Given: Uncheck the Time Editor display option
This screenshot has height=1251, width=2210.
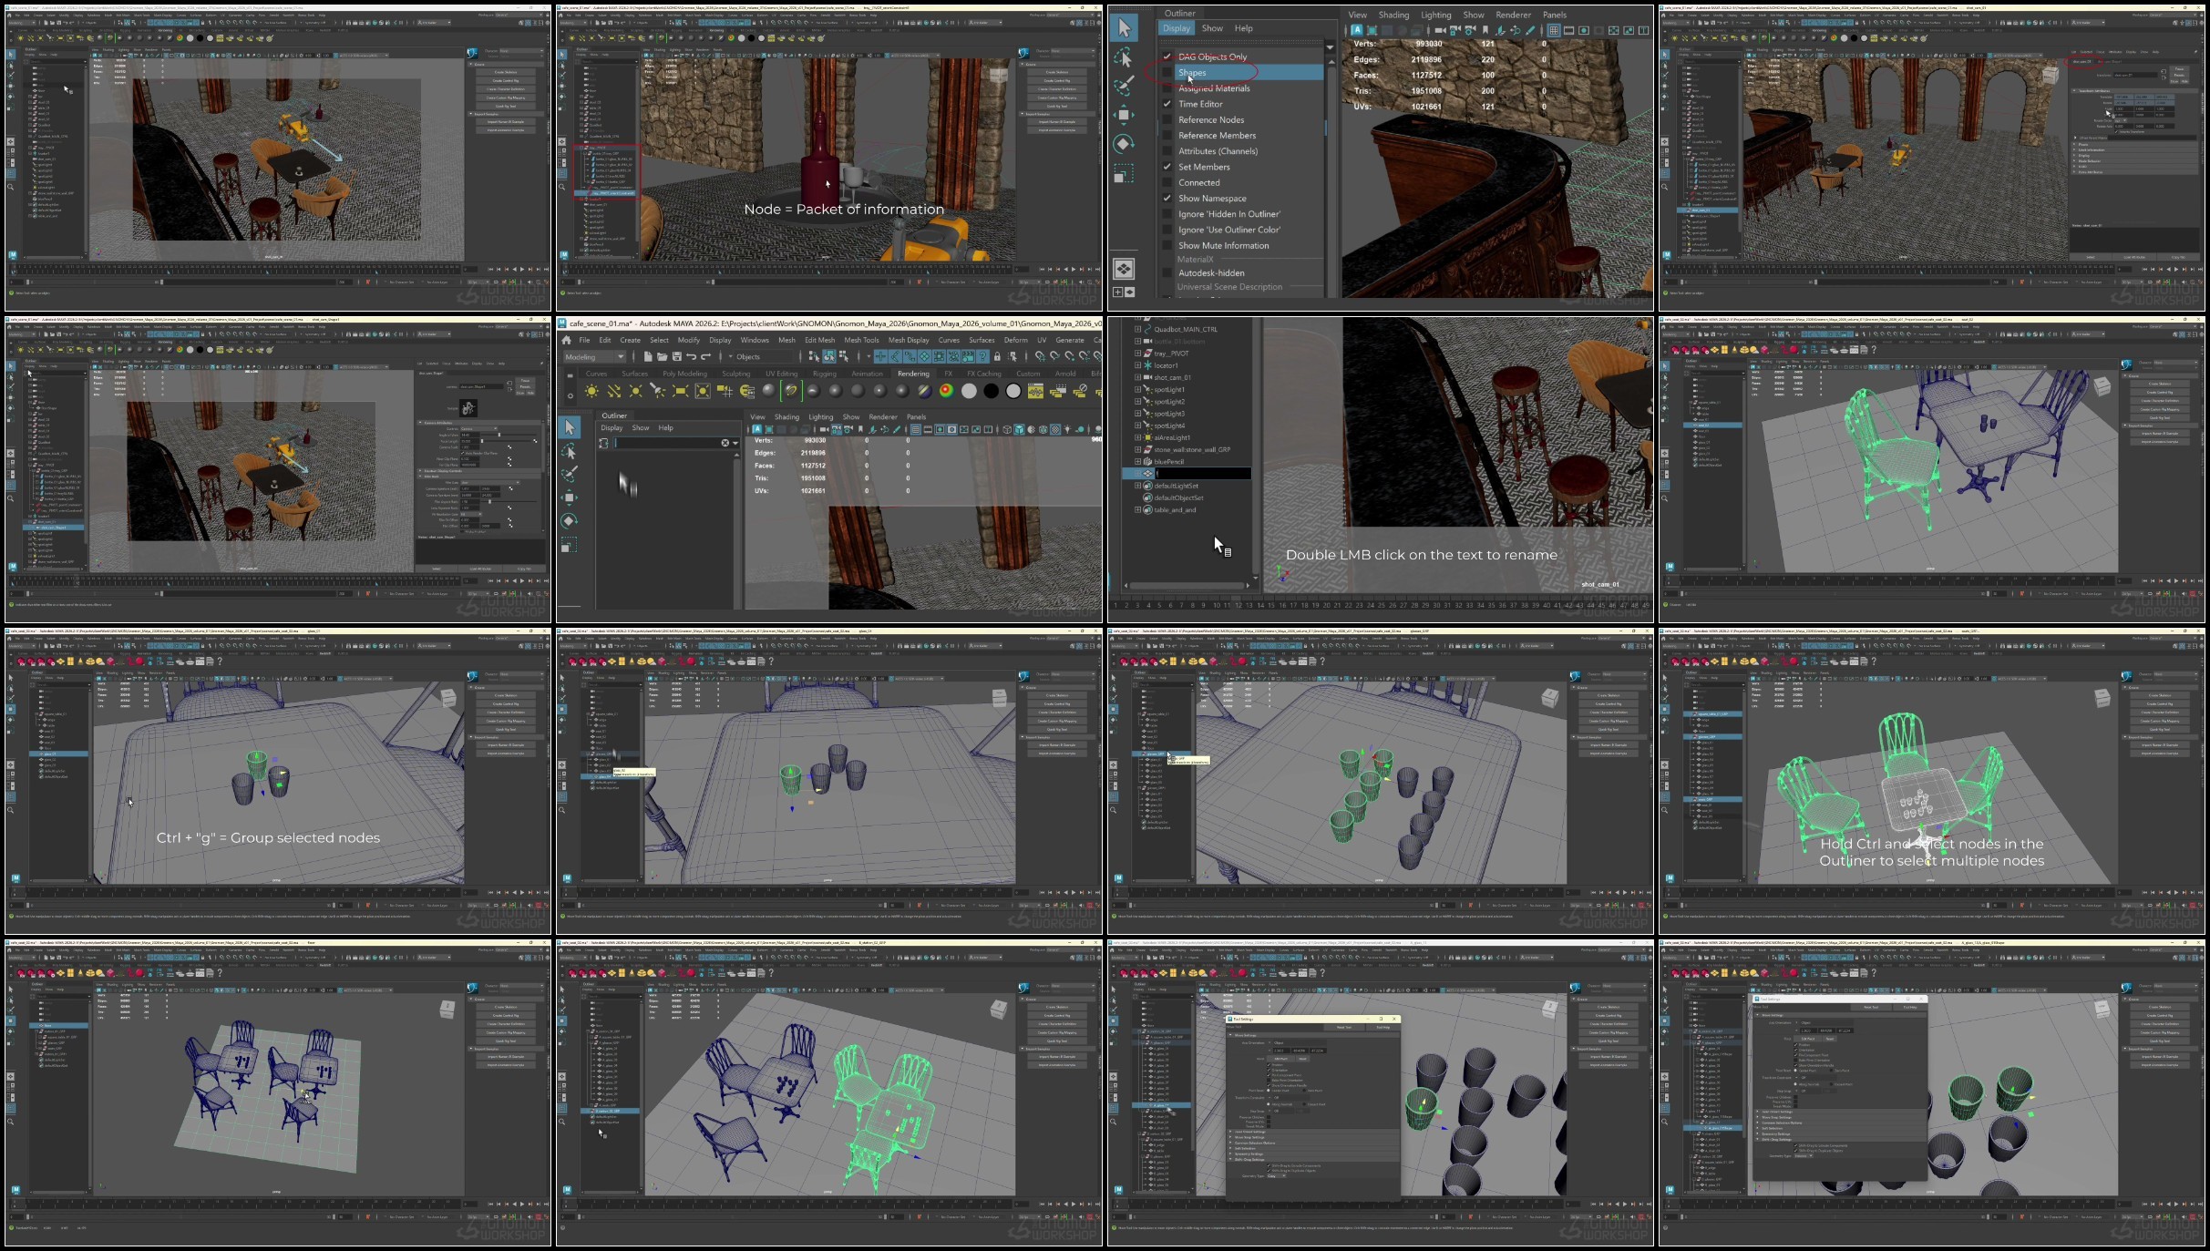Looking at the screenshot, I should point(1167,104).
